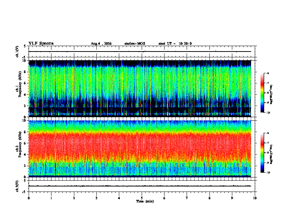Click the ch.2 colorbar log(PSD) unit label
The width and height of the screenshot is (287, 222).
coord(271,154)
